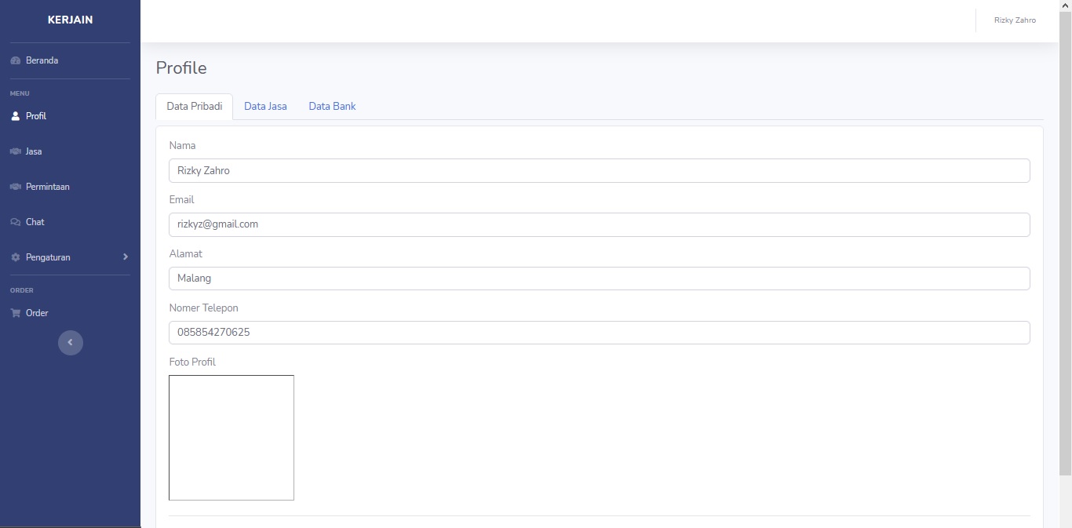The height and width of the screenshot is (528, 1072).
Task: Expand the Pengaturan submenu chevron
Action: coord(126,257)
